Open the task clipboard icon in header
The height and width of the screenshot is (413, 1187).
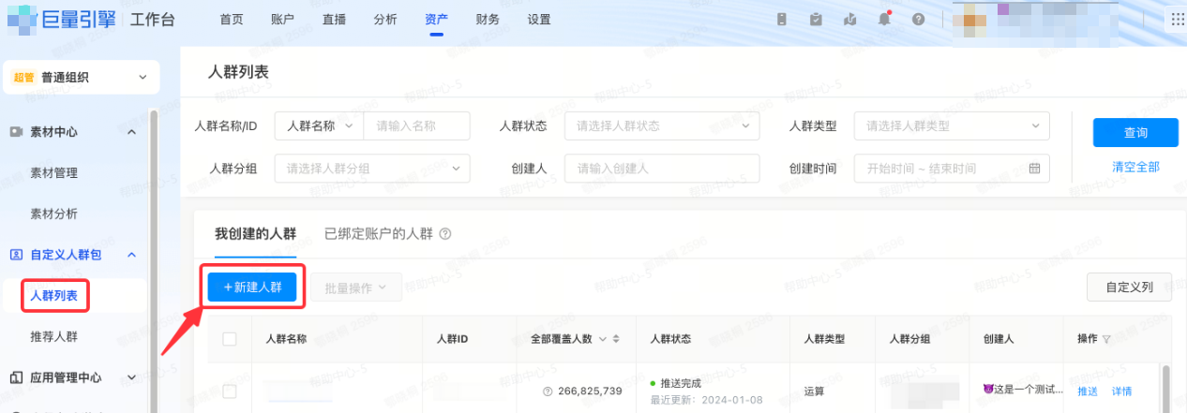click(817, 19)
